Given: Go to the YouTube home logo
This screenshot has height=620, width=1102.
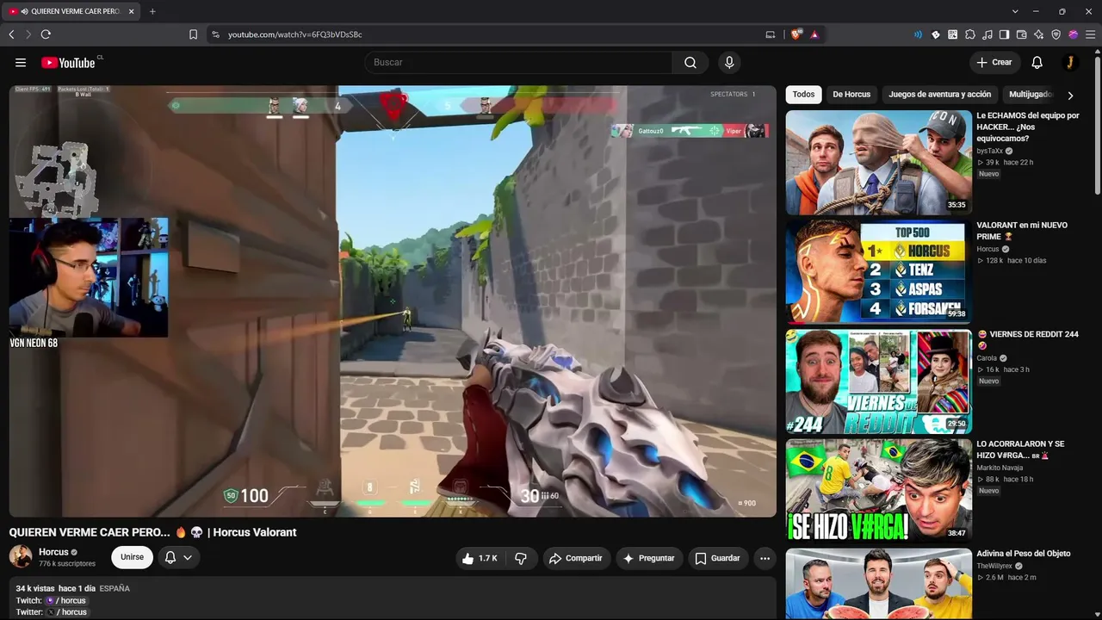Looking at the screenshot, I should coord(68,62).
